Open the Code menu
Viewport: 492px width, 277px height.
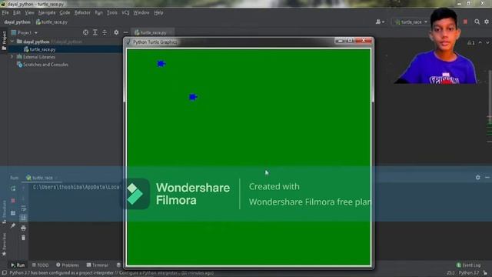tap(65, 13)
